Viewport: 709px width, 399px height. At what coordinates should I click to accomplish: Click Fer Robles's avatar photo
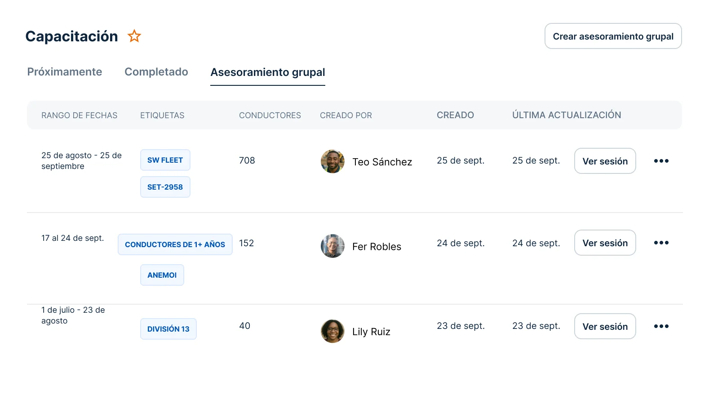pyautogui.click(x=332, y=246)
